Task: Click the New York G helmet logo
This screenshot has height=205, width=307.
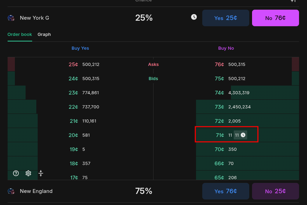Action: pyautogui.click(x=11, y=18)
